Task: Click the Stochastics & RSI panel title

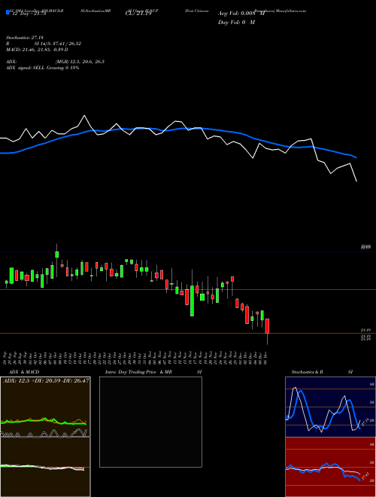Action: click(x=322, y=372)
